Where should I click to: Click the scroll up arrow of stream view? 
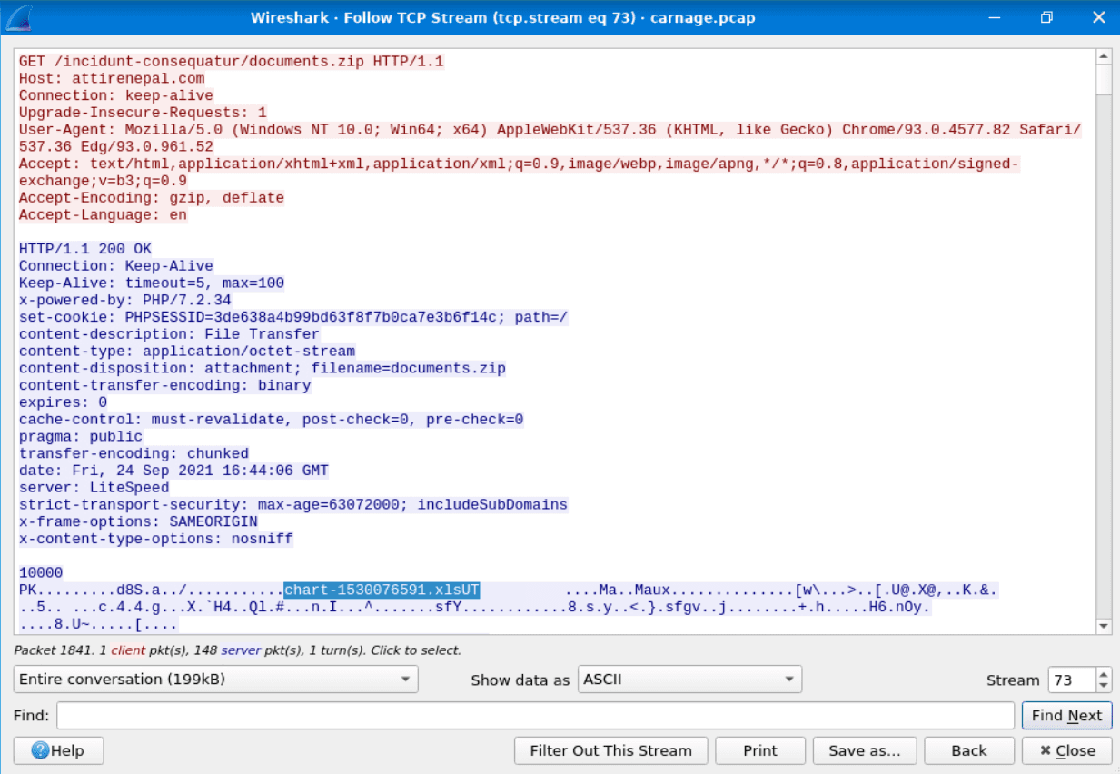[x=1105, y=56]
